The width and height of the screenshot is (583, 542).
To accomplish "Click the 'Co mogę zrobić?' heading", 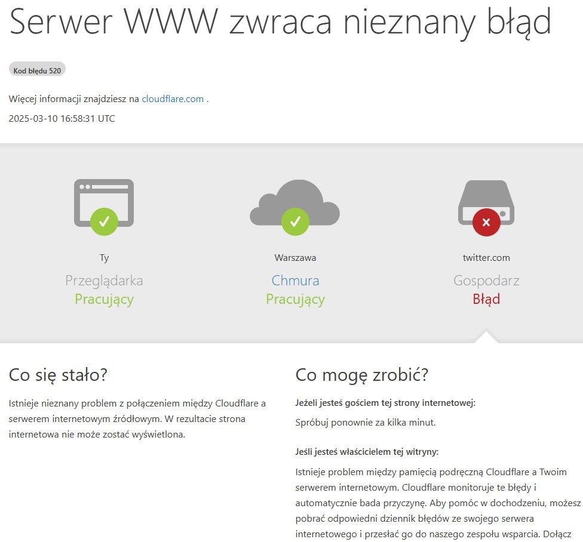I will click(x=362, y=375).
